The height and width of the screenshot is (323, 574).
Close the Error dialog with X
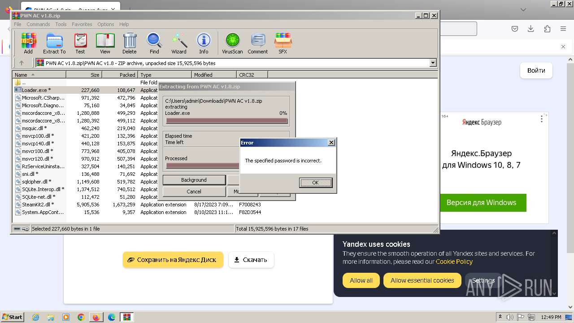pos(331,143)
